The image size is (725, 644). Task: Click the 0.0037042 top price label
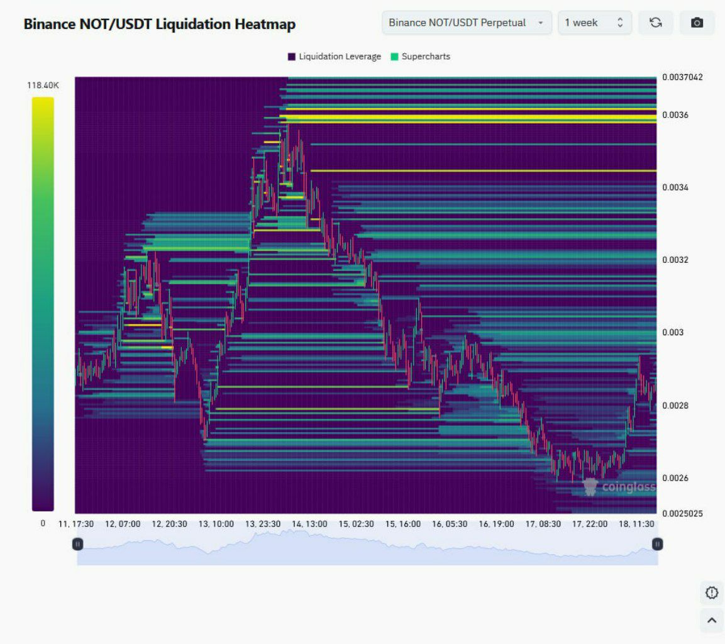(x=682, y=77)
